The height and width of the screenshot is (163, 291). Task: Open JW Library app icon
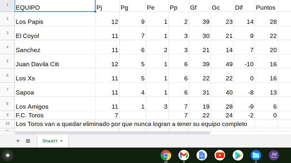coord(274,155)
